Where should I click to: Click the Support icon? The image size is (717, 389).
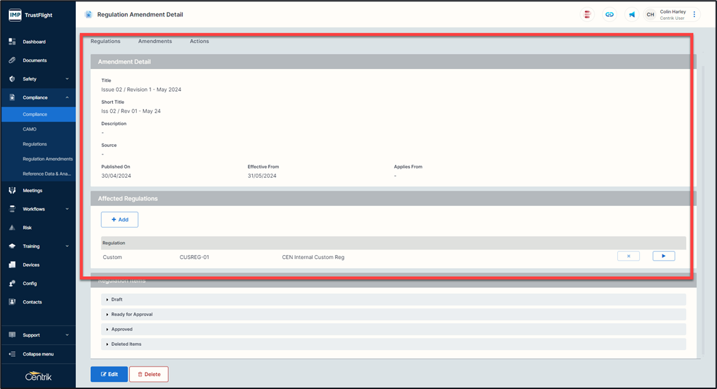click(x=12, y=335)
